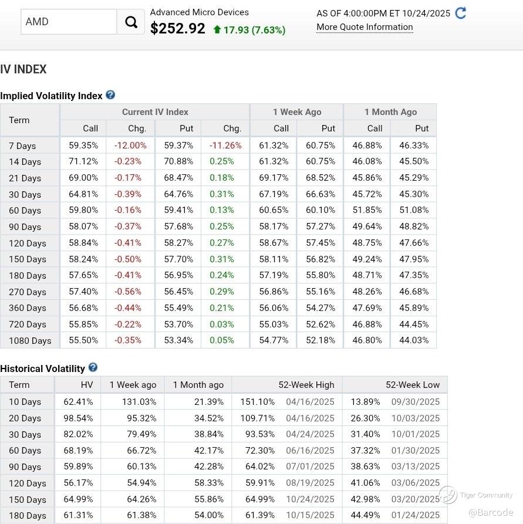This screenshot has width=523, height=524.
Task: Open More Quote Information link
Action: pyautogui.click(x=365, y=27)
